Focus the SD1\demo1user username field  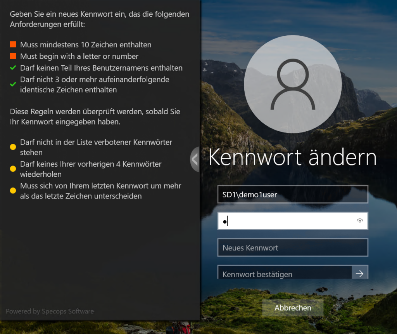293,195
